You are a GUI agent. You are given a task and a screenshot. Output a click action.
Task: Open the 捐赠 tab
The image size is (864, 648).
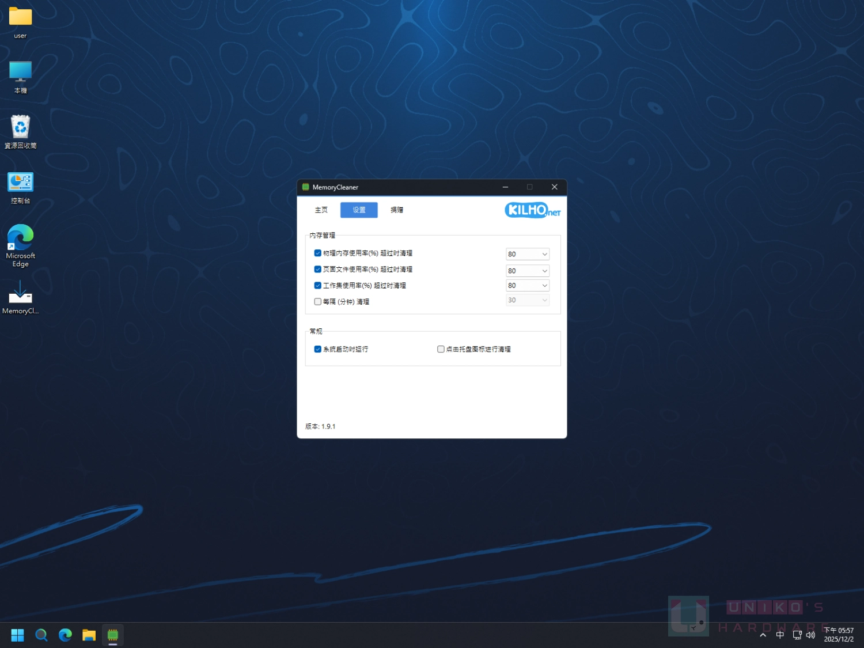click(396, 210)
